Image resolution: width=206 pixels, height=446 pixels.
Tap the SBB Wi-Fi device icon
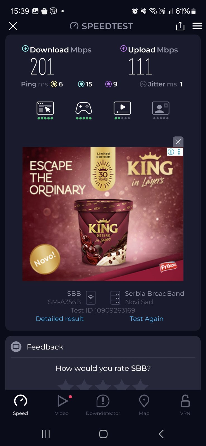pos(91,297)
